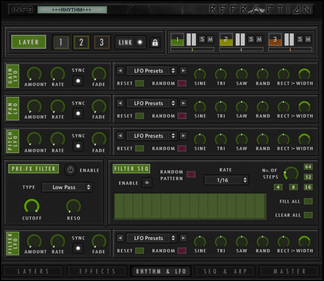Viewport: 324px width, 281px height.
Task: Select layer 3 button
Action: 102,42
